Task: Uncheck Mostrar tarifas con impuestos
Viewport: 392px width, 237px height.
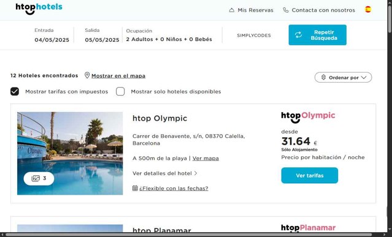Action: [x=15, y=92]
